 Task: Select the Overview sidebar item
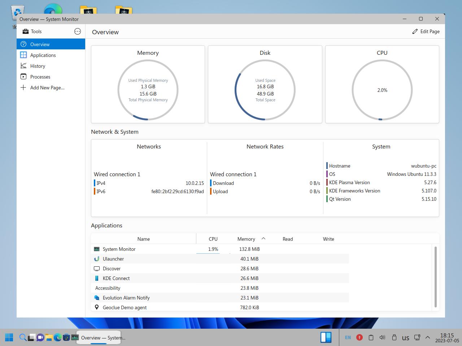click(x=40, y=44)
